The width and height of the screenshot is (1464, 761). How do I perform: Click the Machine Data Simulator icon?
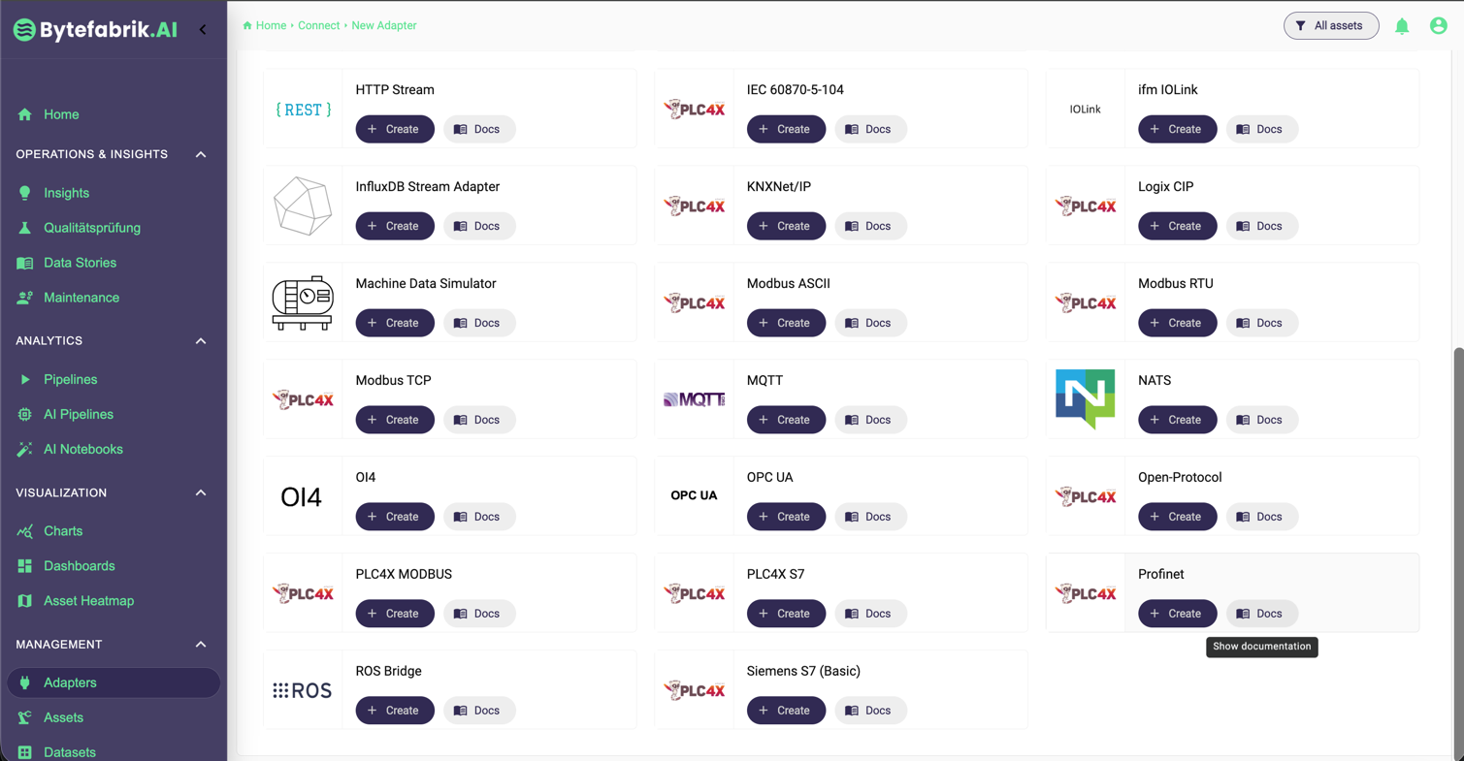tap(303, 302)
